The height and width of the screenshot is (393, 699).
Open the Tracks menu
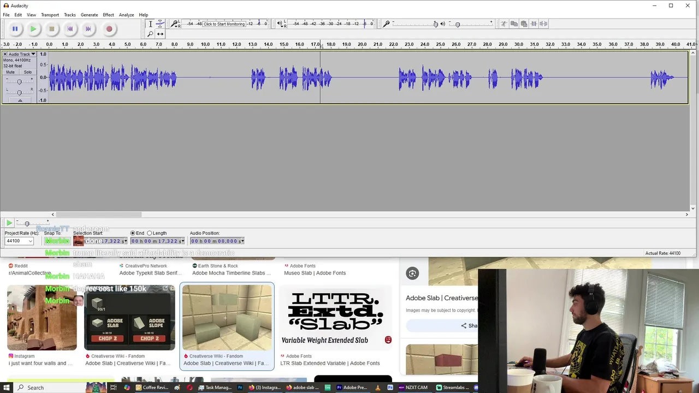click(70, 15)
